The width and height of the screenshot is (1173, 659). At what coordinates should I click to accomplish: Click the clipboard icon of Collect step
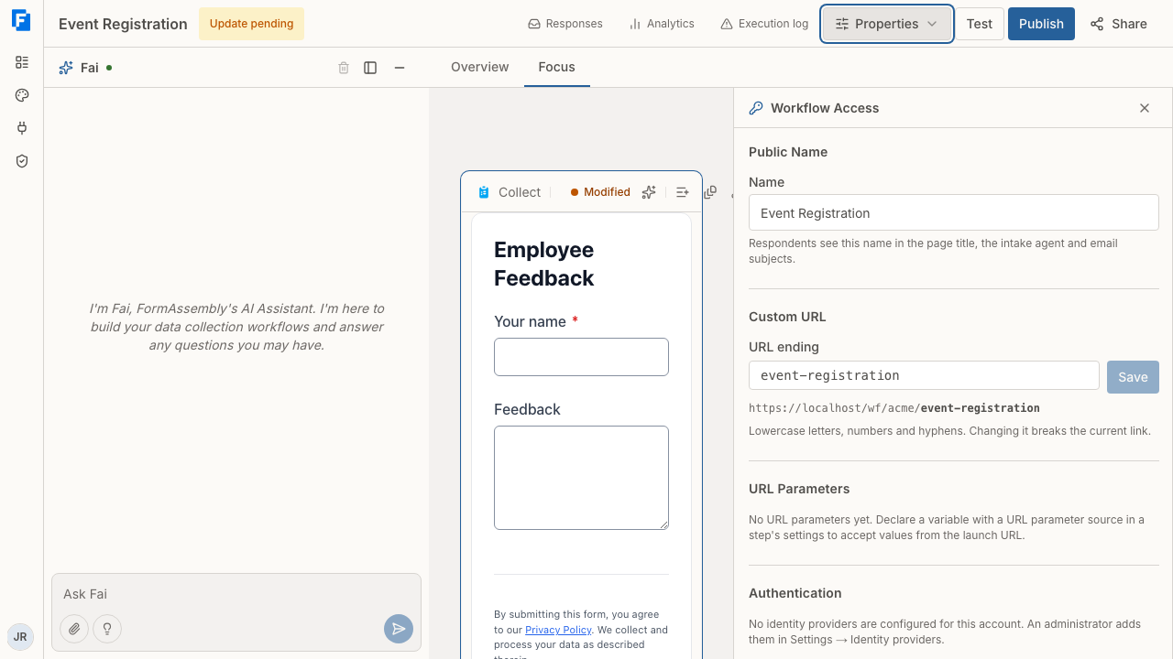[x=484, y=192]
